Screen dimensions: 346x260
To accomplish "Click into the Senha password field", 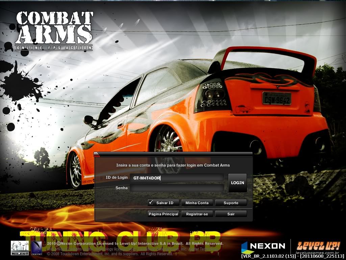I will point(177,188).
